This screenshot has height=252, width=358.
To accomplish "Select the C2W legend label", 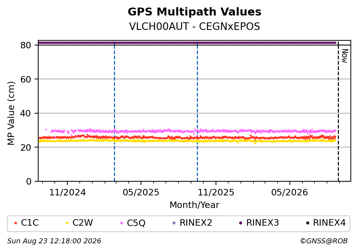I will (83, 223).
